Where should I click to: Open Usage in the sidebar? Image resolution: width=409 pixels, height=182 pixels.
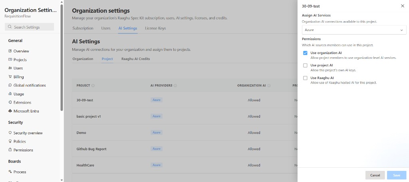(x=18, y=94)
